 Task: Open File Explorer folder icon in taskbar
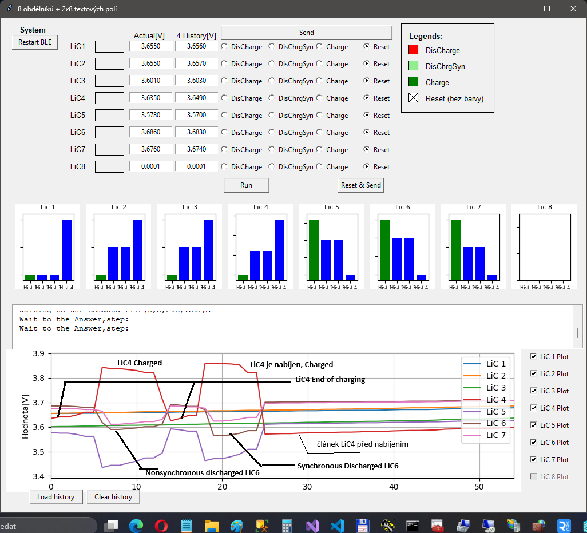click(211, 526)
